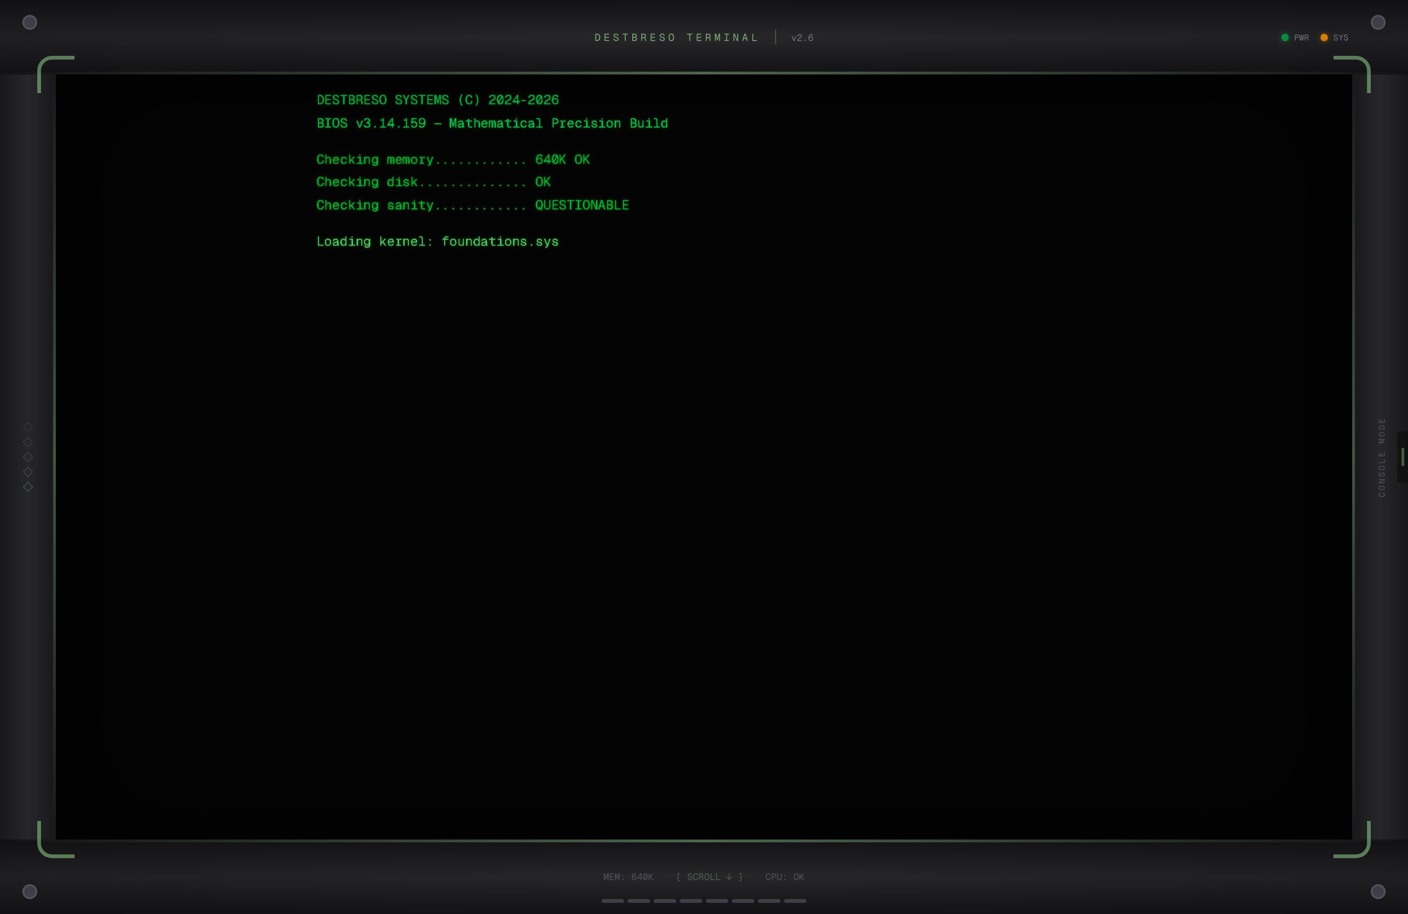Expand the v2.6 version label
The width and height of the screenshot is (1408, 914).
pyautogui.click(x=802, y=37)
